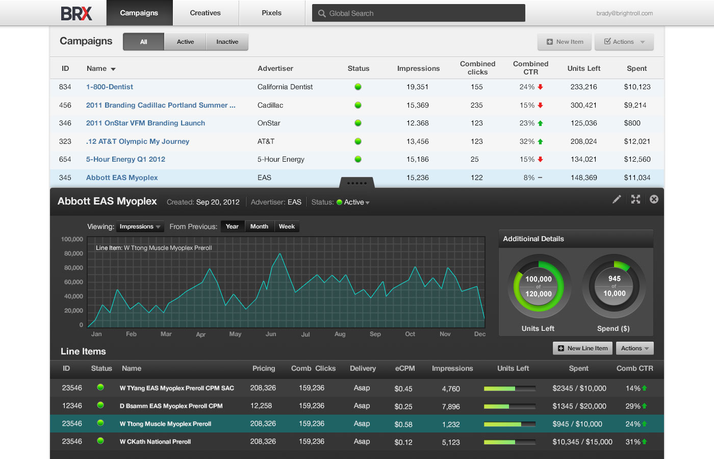
Task: Click the New Item button
Action: coord(565,42)
